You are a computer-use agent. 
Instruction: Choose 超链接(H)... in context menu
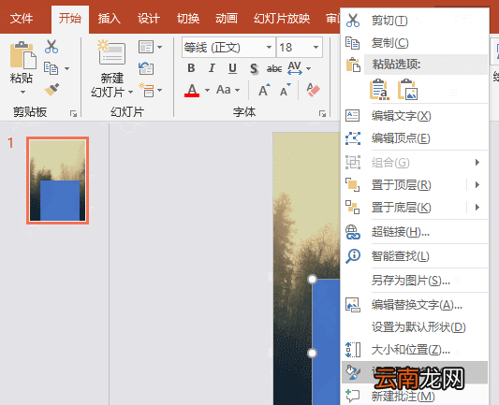[x=415, y=232]
